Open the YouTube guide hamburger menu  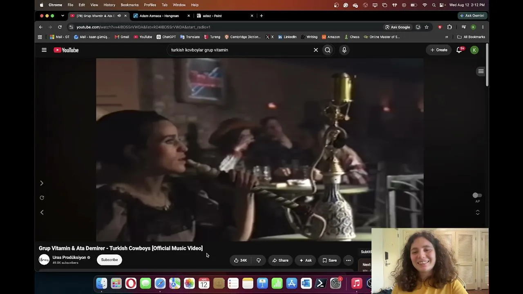pyautogui.click(x=44, y=50)
